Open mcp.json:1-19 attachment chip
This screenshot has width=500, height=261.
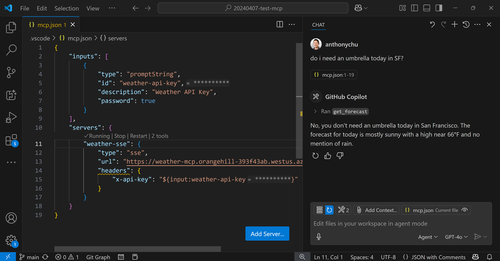(334, 75)
